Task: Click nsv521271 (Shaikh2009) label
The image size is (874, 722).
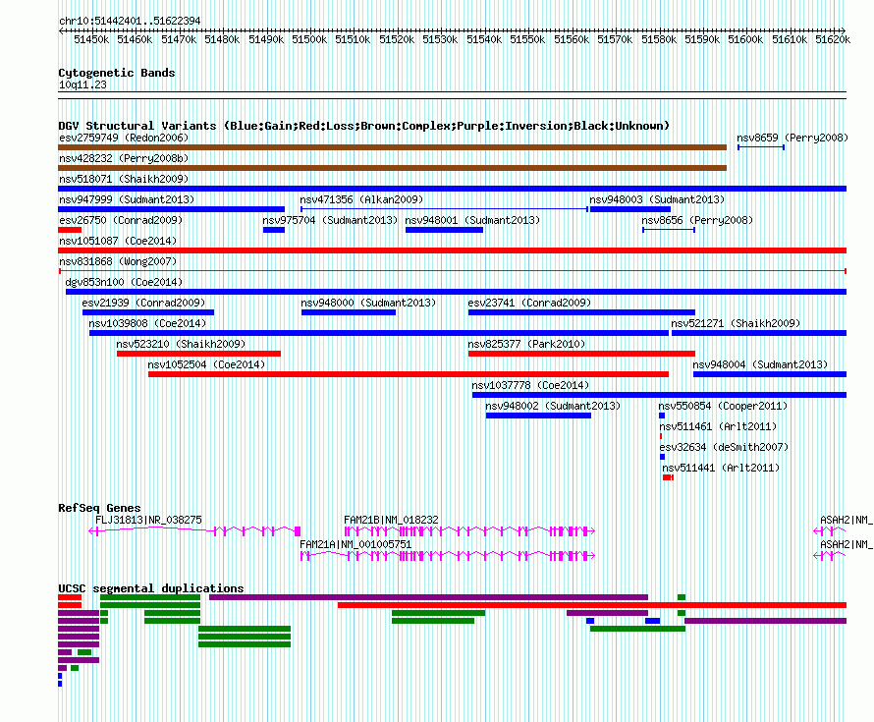Action: click(x=736, y=323)
